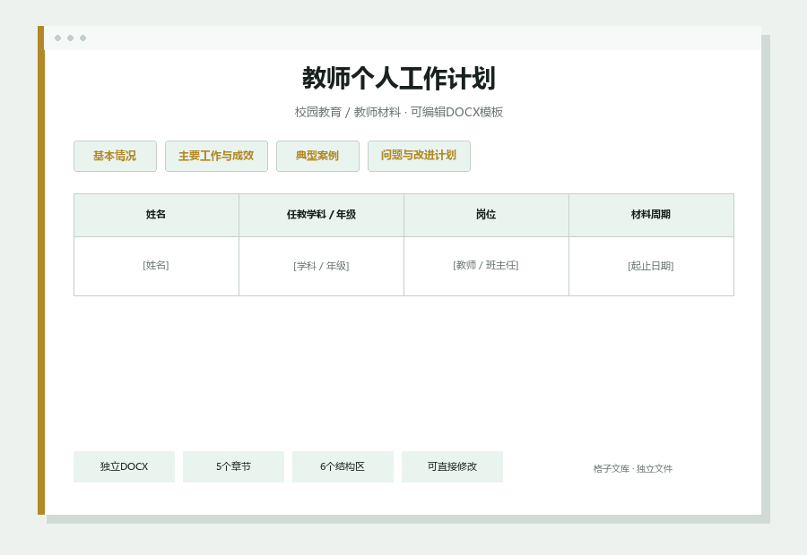
Task: Click the 材料周期 column header
Action: [651, 216]
